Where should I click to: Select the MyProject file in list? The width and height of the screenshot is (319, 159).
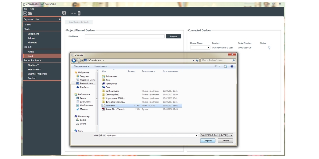coord(110,105)
